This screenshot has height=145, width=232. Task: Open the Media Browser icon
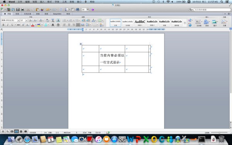click(77, 10)
